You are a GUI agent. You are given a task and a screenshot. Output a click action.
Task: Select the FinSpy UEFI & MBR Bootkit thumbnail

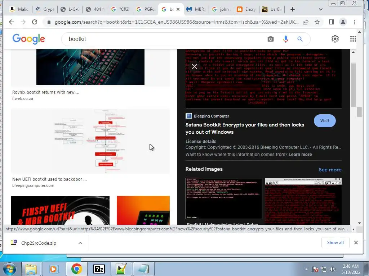(x=60, y=210)
